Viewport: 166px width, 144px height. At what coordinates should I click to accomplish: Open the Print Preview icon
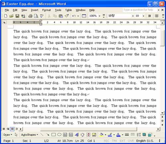[x=36, y=16]
